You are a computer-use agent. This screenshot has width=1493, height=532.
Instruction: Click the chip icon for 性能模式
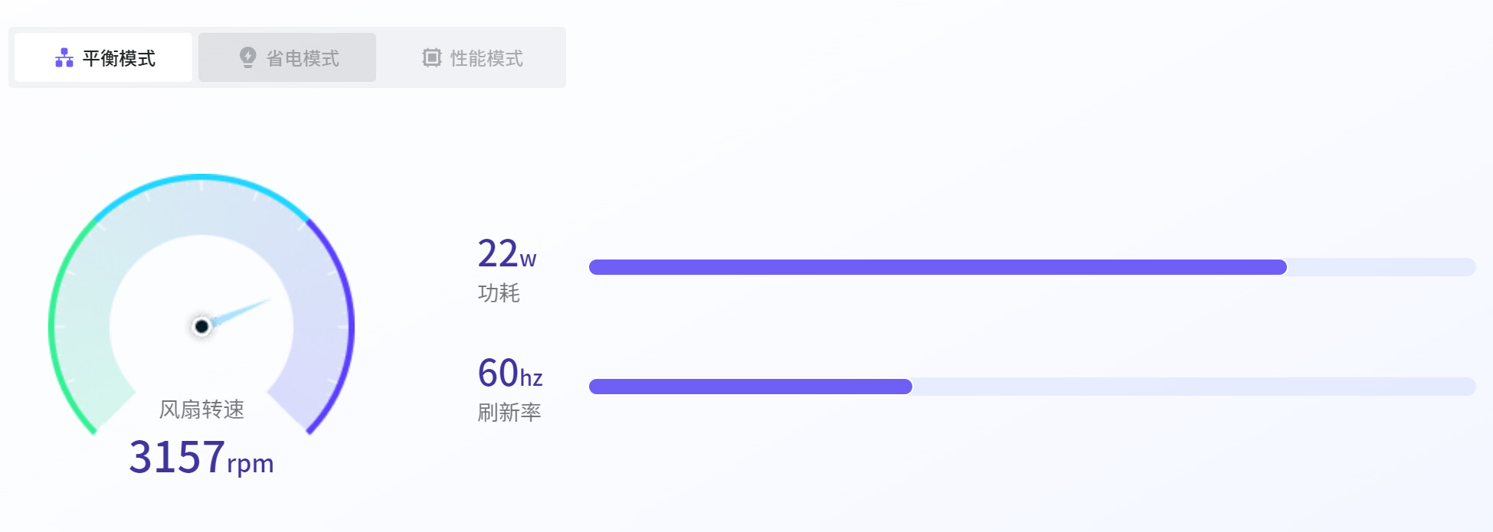coord(432,58)
